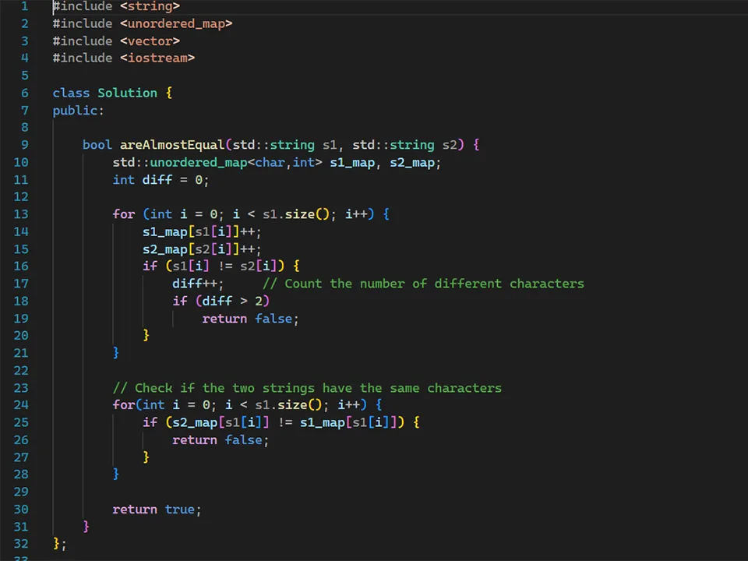Click the public: access specifier
This screenshot has height=561, width=748.
pos(77,110)
